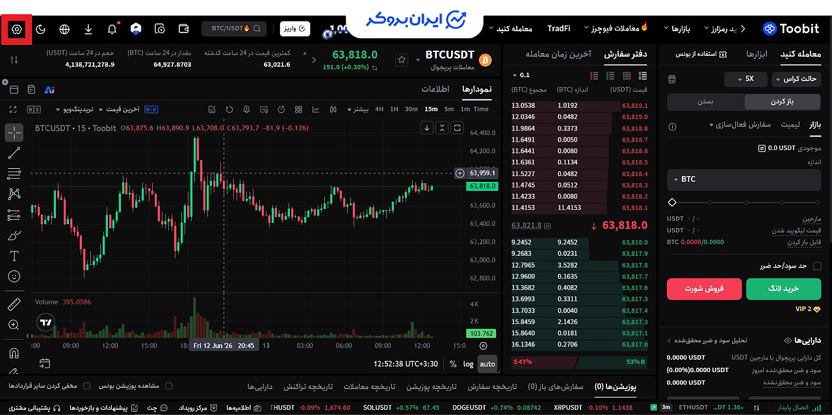The width and height of the screenshot is (832, 415).
Task: Expand the trigger order type dropdown
Action: coord(740,125)
